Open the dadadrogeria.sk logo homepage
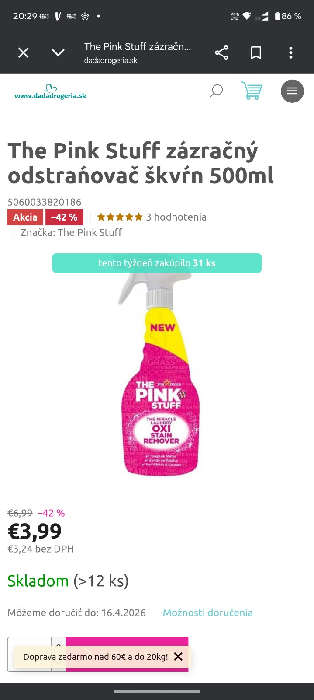The width and height of the screenshot is (314, 700). tap(50, 92)
